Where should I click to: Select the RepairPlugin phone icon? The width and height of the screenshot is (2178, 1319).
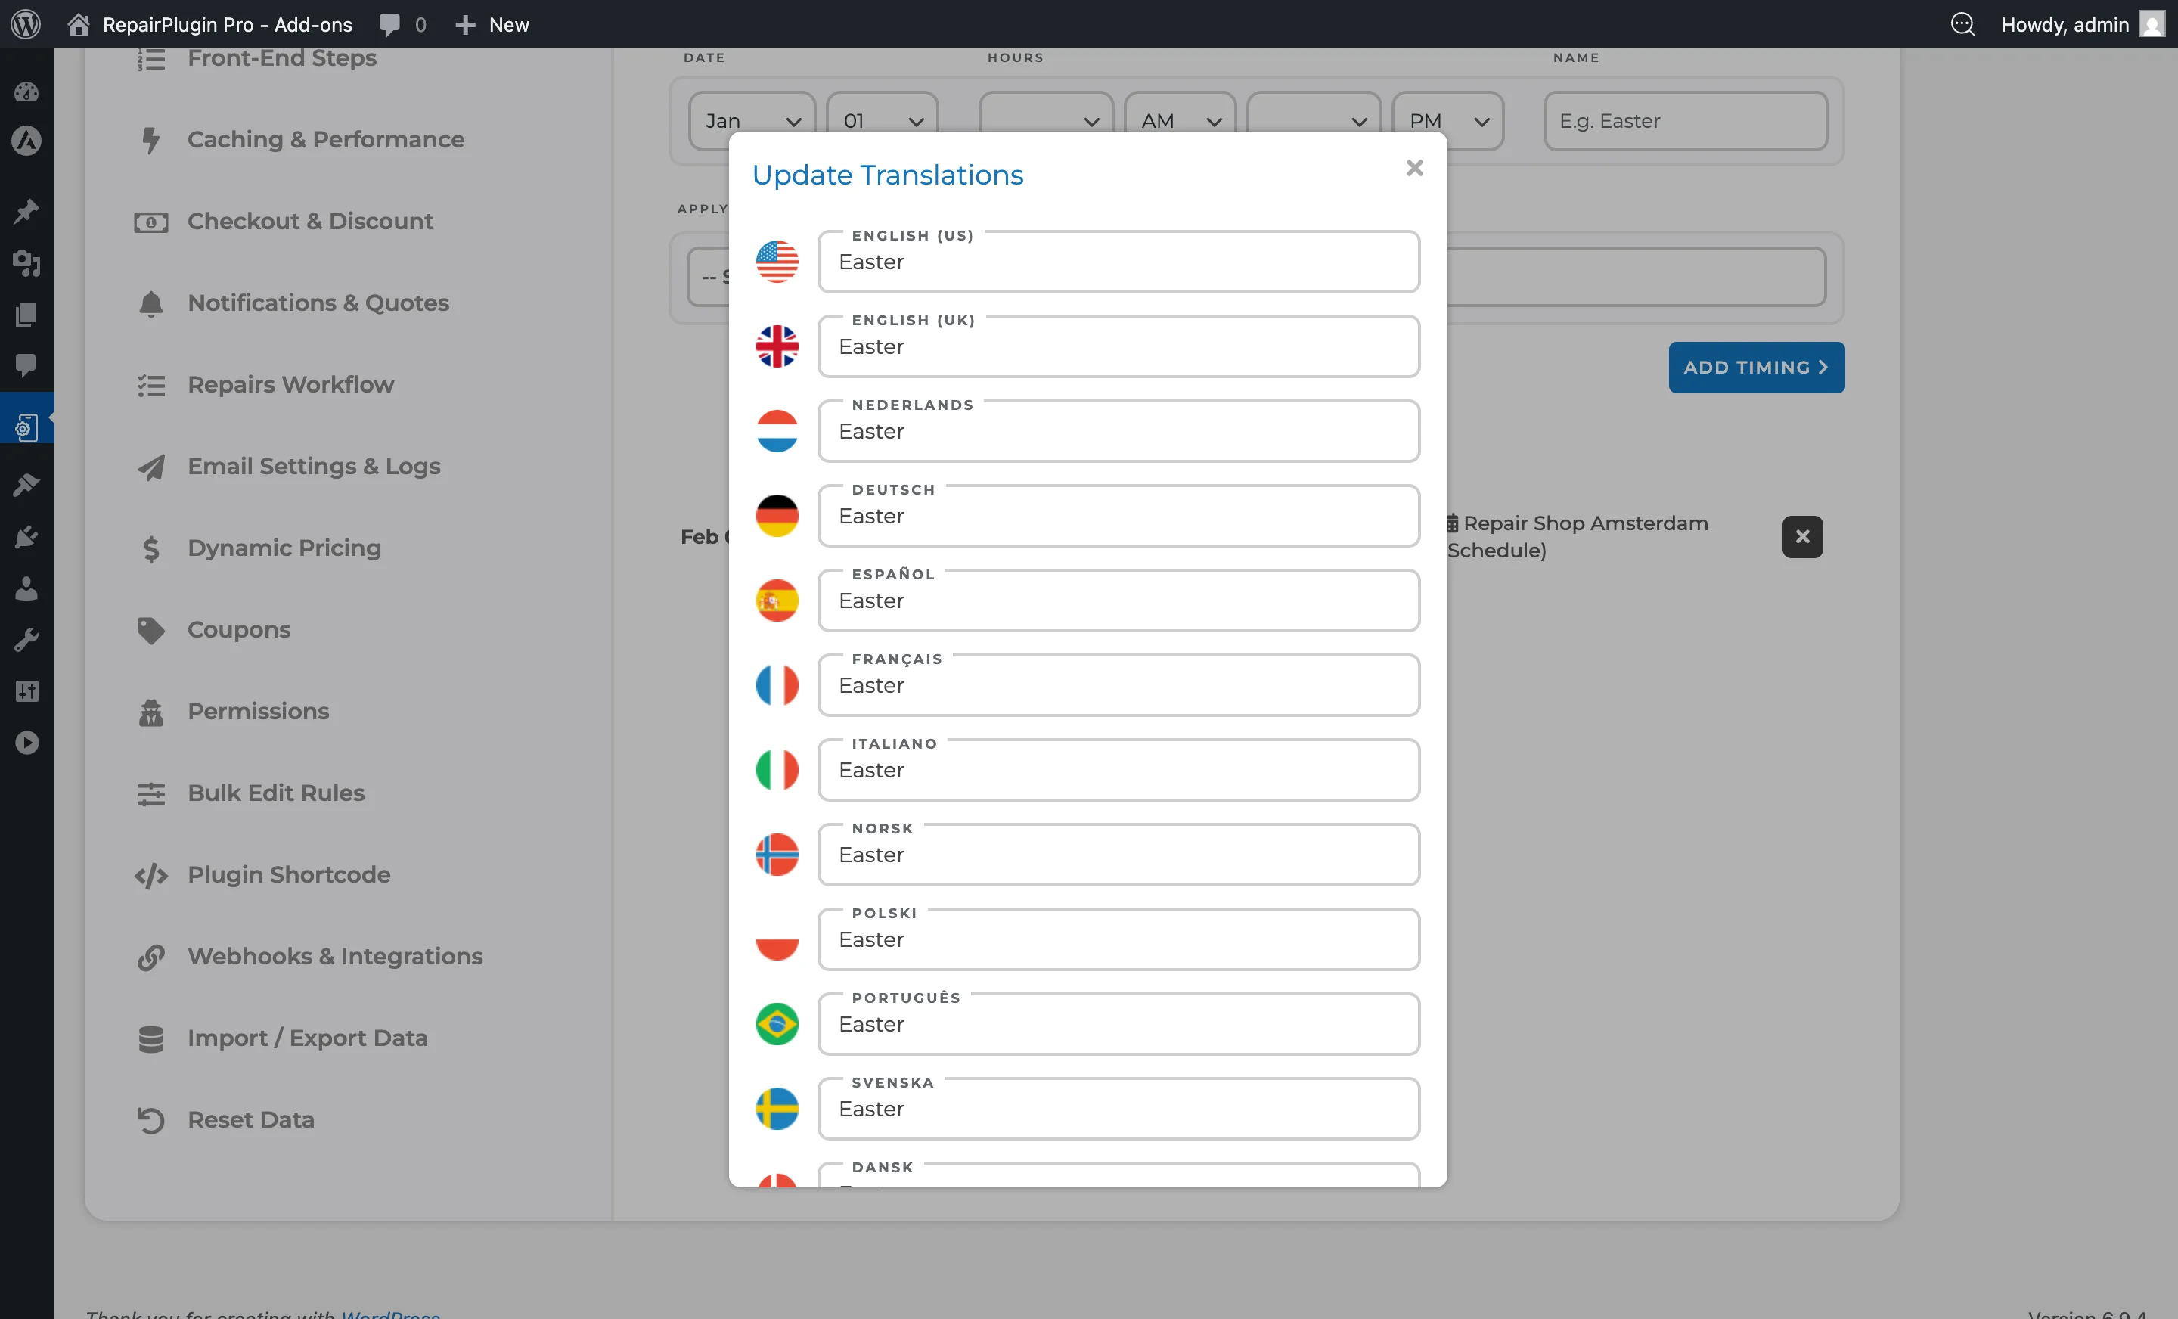(x=26, y=426)
